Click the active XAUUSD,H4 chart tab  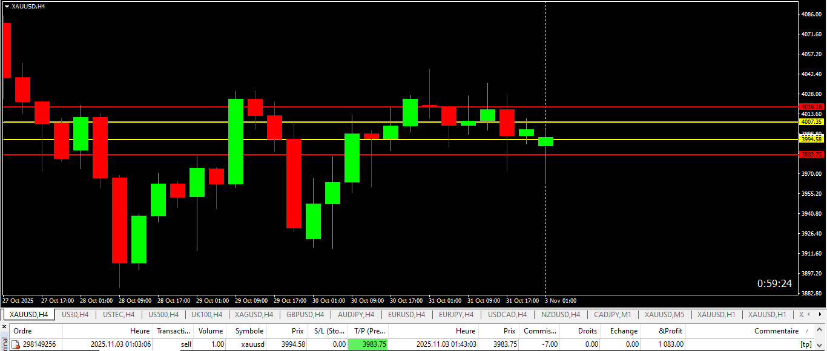coord(28,315)
